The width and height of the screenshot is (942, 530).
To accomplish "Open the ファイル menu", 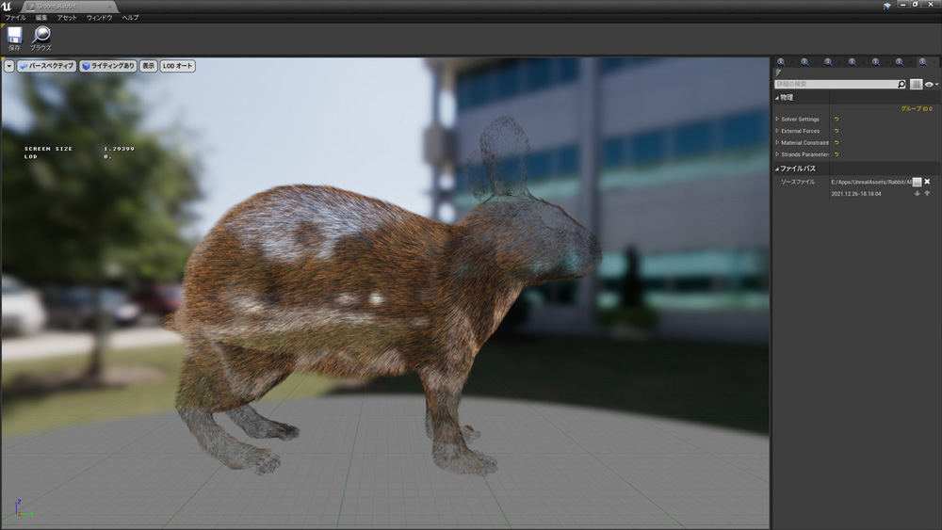I will coord(16,18).
